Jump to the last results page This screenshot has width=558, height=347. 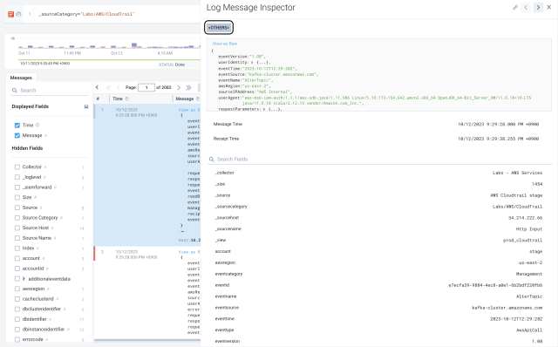tap(188, 87)
